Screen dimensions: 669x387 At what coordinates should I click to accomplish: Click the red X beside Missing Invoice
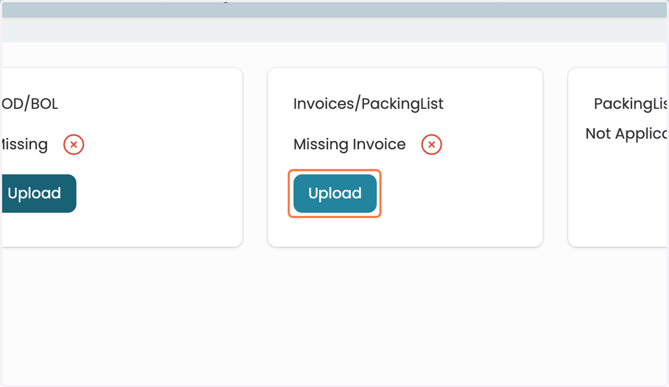[432, 145]
